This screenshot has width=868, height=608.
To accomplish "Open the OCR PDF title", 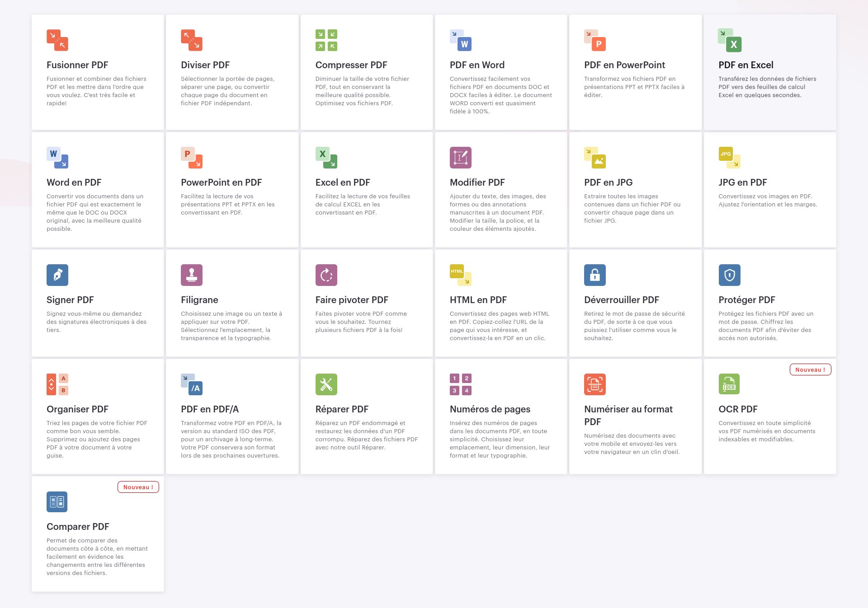I will pyautogui.click(x=738, y=409).
